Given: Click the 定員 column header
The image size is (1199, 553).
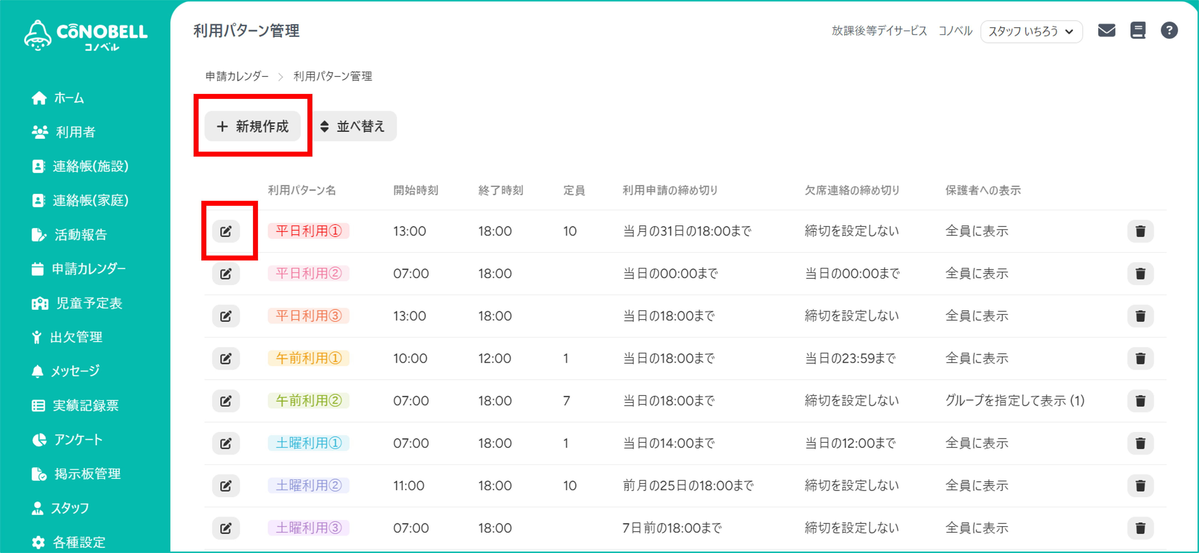Looking at the screenshot, I should pyautogui.click(x=574, y=190).
